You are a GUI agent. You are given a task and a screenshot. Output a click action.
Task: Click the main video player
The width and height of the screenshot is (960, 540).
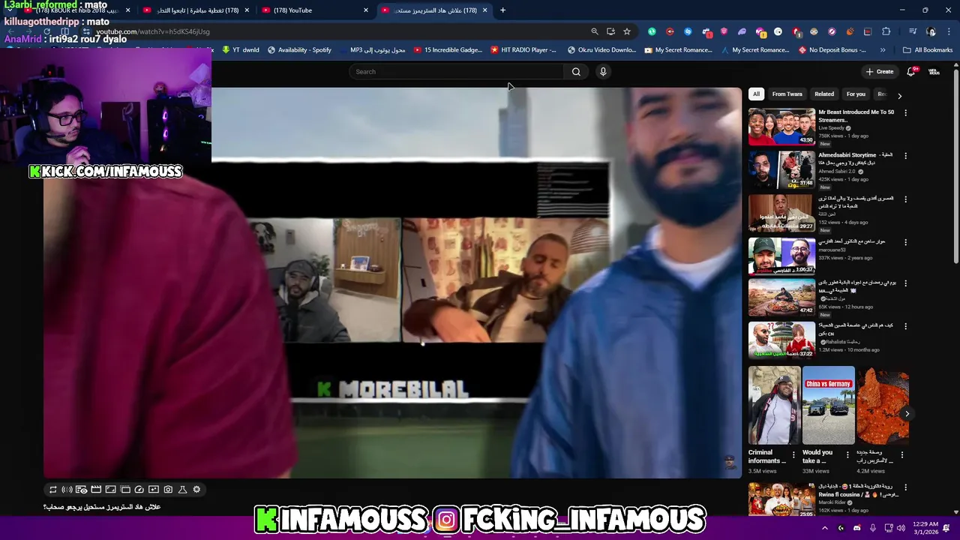point(392,283)
